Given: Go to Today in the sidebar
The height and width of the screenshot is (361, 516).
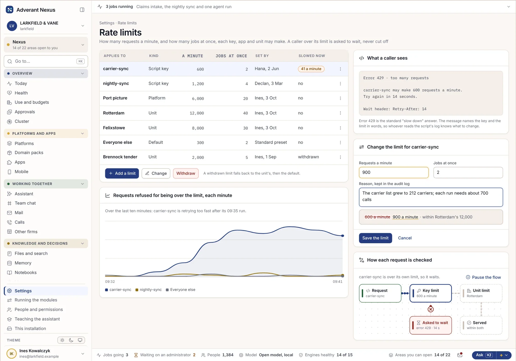Looking at the screenshot, I should [x=46, y=83].
